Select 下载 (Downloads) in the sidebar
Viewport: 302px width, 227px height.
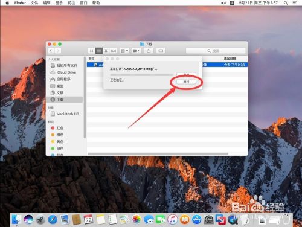tap(65, 100)
